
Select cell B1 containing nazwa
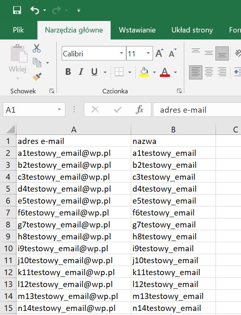173,141
